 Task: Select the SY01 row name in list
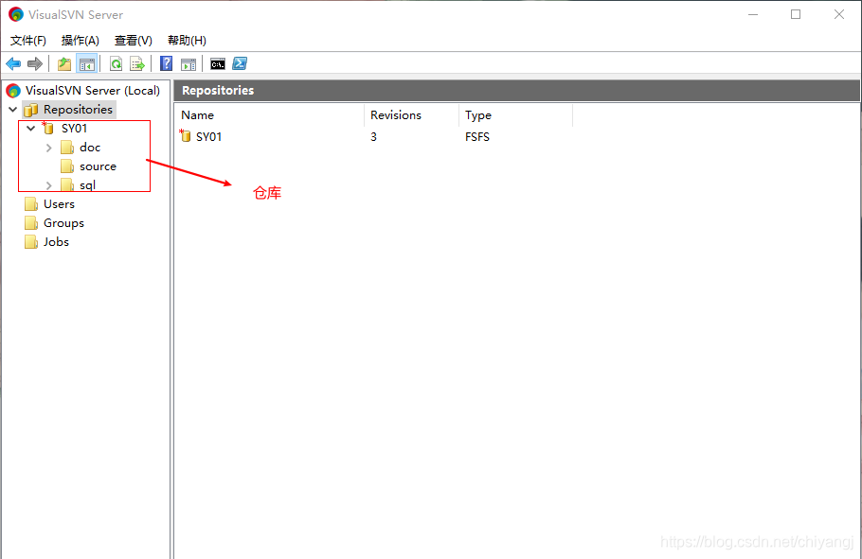(209, 137)
